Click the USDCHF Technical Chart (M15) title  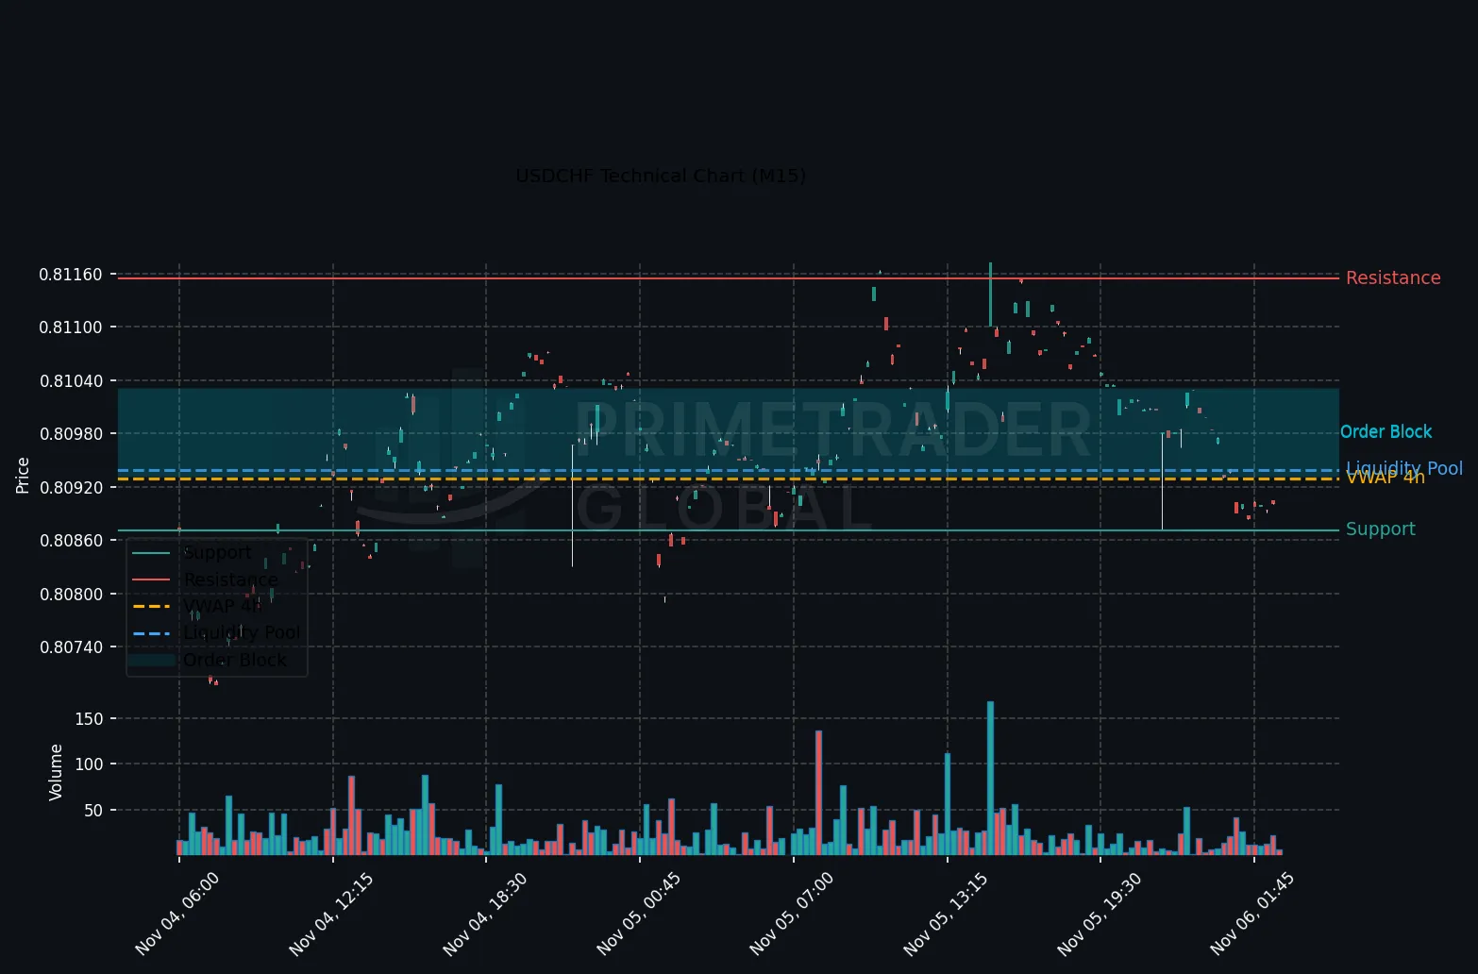661,176
